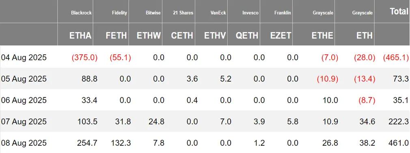Screen dimensions: 410x153
Task: Select the CETH ticker header
Action: point(182,35)
